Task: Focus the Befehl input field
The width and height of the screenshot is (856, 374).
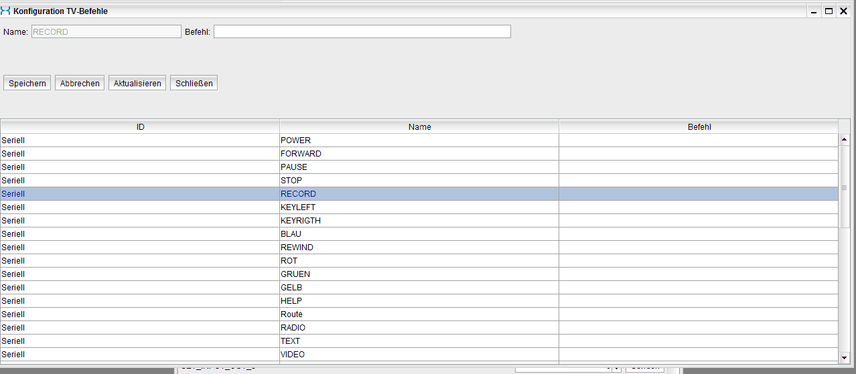Action: 362,31
